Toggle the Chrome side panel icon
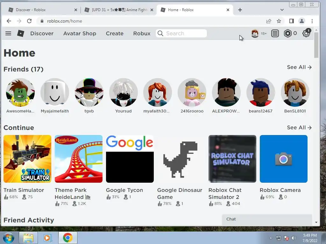Viewport: 326px width, 244px height. point(292,21)
